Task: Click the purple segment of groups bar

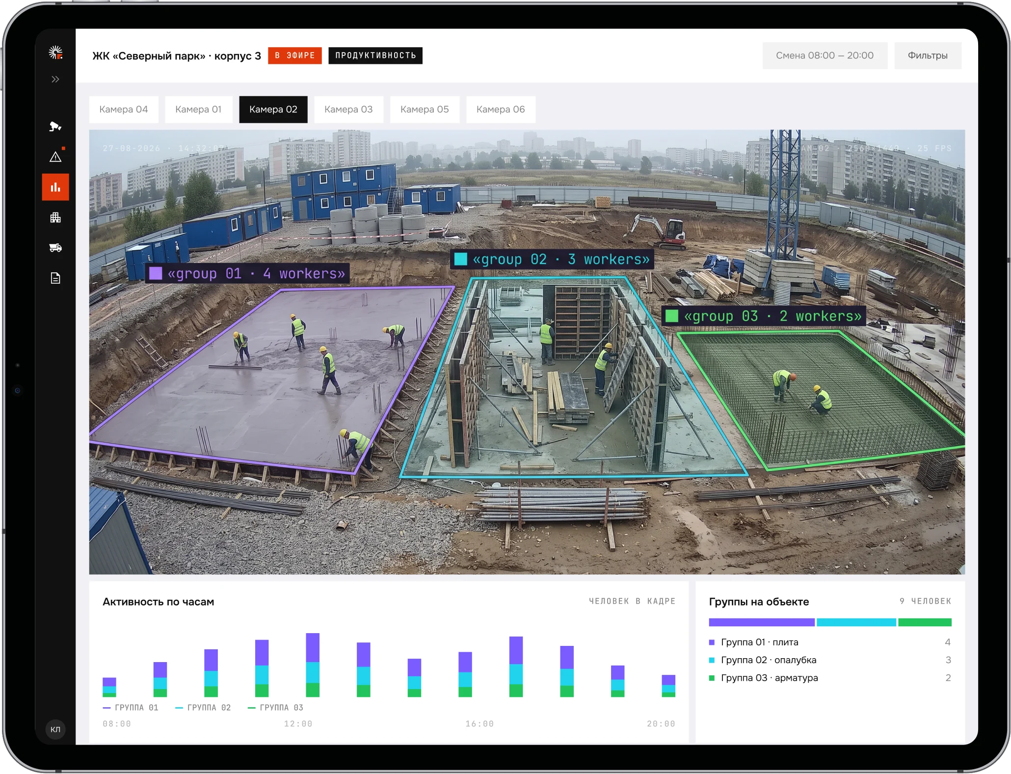Action: [762, 622]
